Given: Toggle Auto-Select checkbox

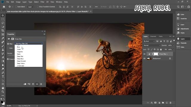Looking at the screenshot, I should point(16,7).
